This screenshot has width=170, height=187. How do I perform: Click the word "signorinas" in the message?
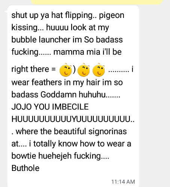[108, 132]
